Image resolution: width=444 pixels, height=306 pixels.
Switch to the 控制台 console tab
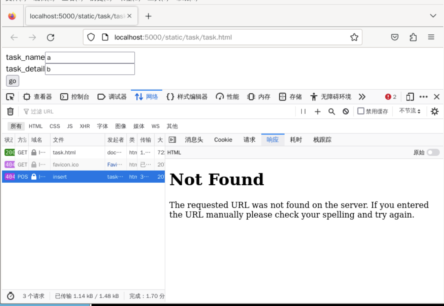click(x=74, y=97)
